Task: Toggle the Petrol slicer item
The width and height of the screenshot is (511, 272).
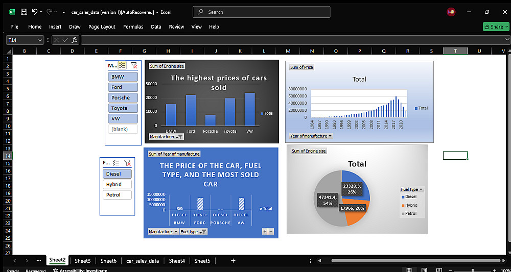Action: click(117, 194)
